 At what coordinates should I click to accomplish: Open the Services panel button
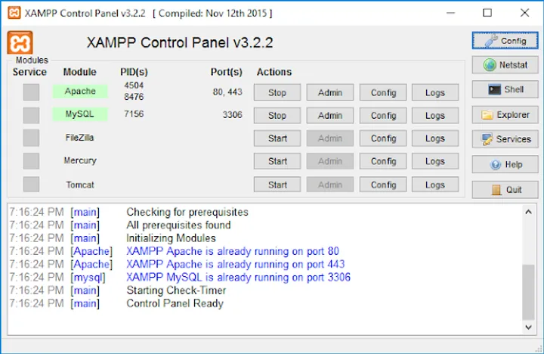pos(505,139)
